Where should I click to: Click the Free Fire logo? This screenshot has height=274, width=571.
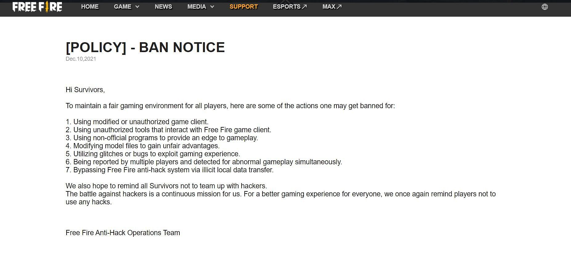pyautogui.click(x=37, y=7)
